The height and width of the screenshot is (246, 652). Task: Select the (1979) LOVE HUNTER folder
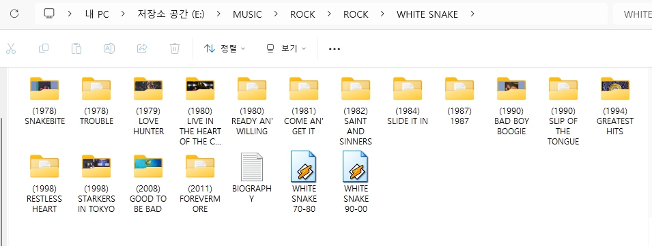(148, 106)
